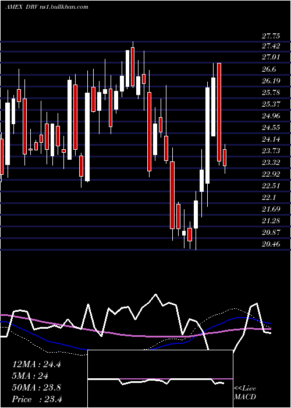
Task: Click the 21.28 price axis label
Action: [271, 221]
